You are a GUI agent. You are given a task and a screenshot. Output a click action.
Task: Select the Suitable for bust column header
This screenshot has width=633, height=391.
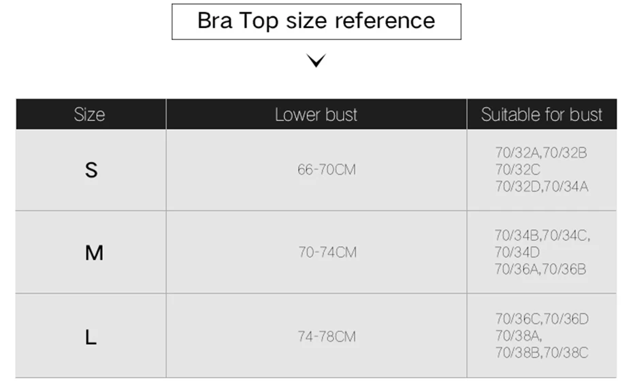coord(542,114)
